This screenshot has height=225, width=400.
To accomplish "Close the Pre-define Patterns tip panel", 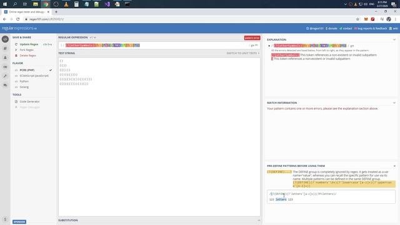I will click(394, 166).
